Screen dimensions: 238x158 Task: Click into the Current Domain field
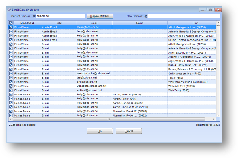pyautogui.click(x=60, y=16)
